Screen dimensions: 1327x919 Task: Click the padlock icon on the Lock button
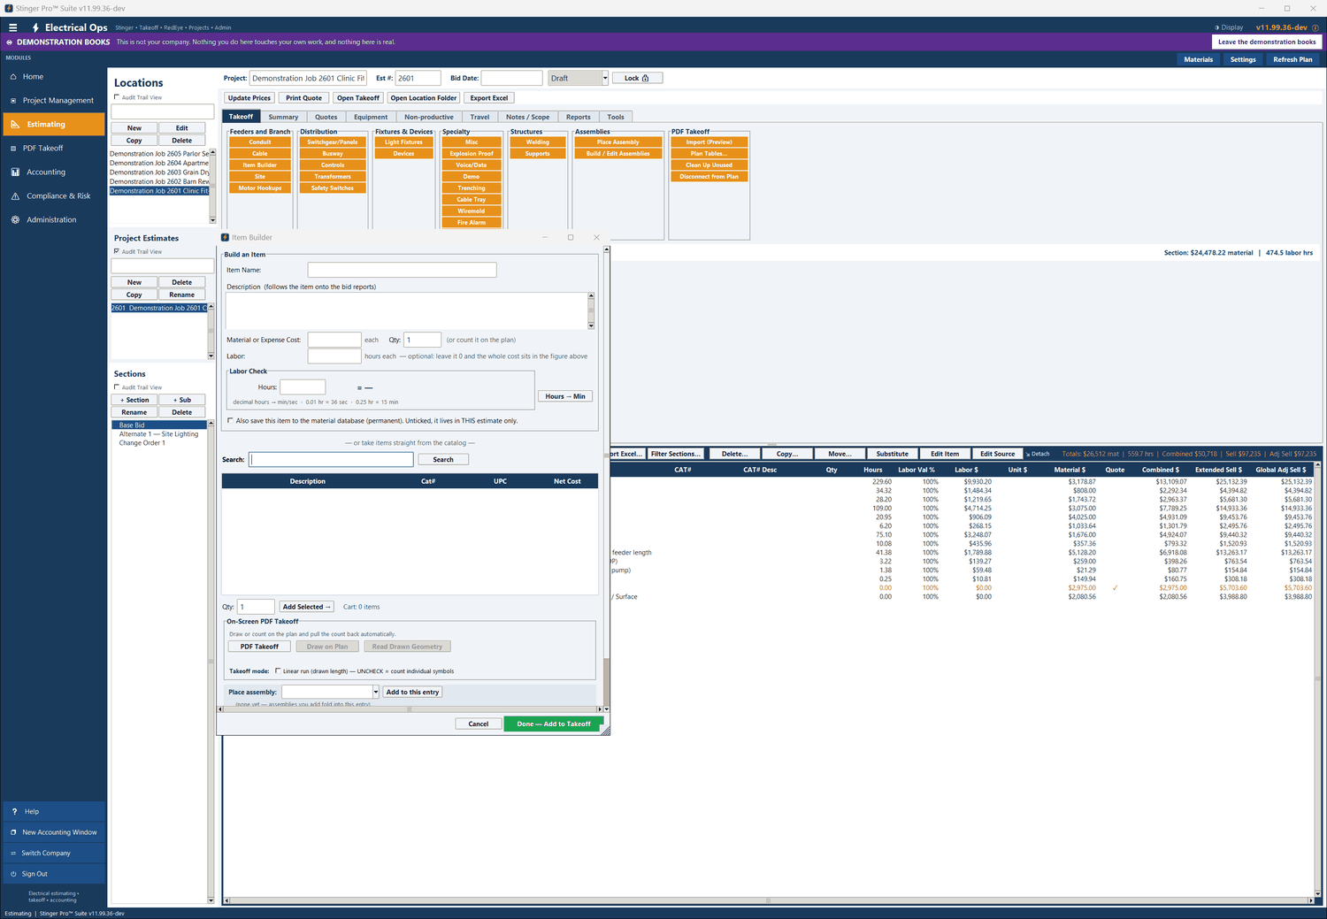click(646, 78)
